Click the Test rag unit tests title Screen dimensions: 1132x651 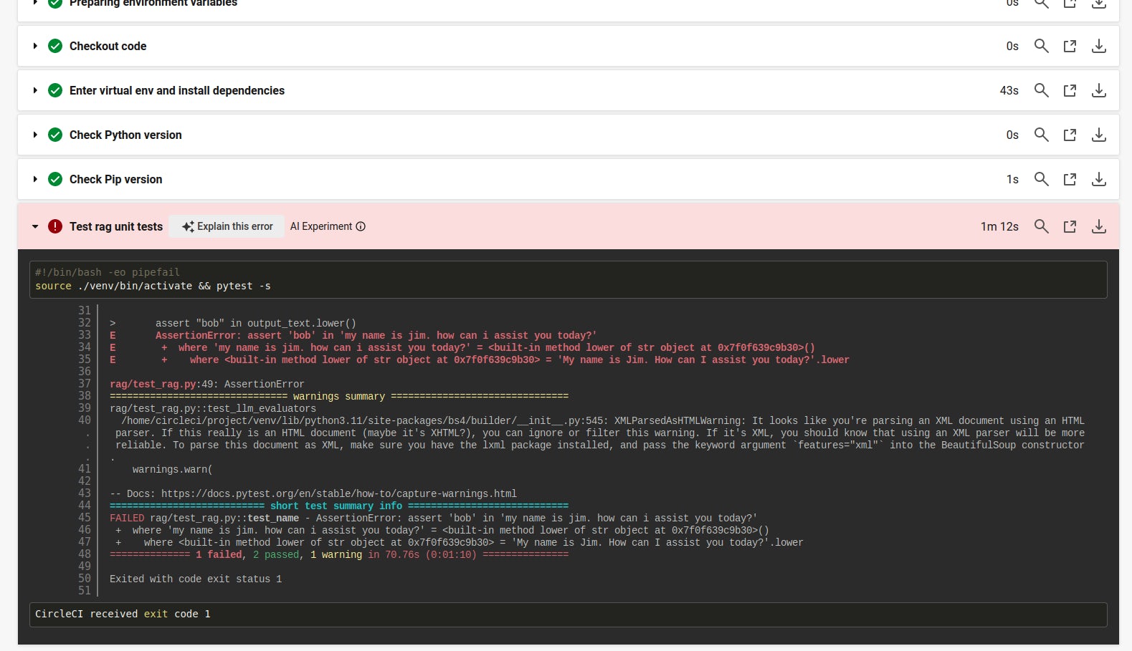tap(116, 226)
